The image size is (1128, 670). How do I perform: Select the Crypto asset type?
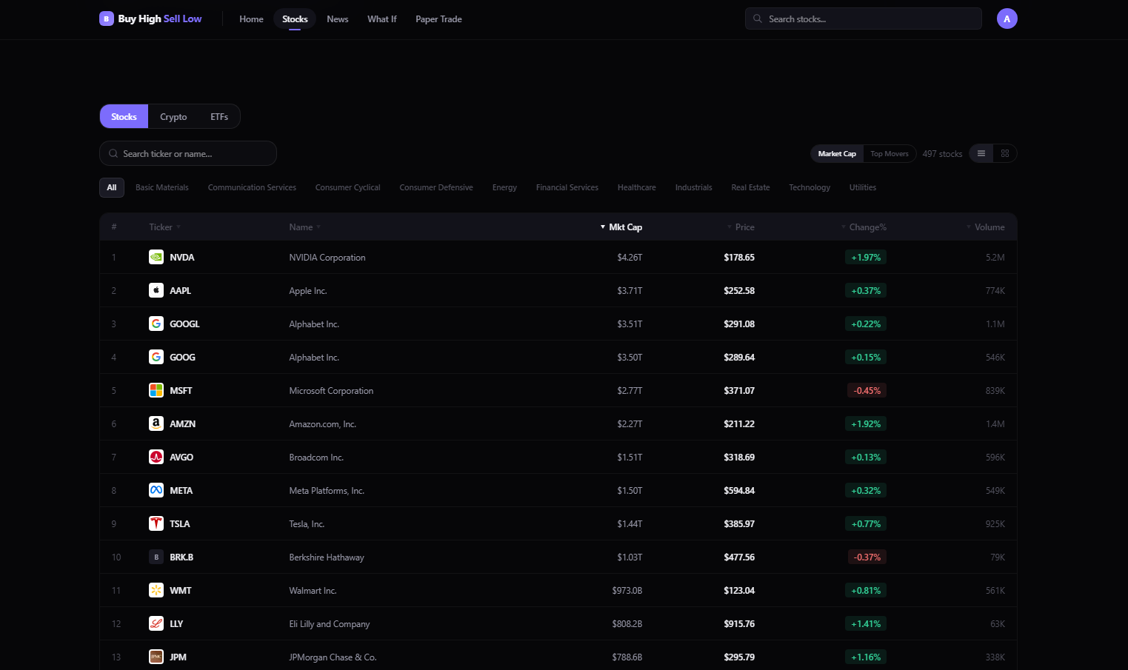(x=173, y=116)
